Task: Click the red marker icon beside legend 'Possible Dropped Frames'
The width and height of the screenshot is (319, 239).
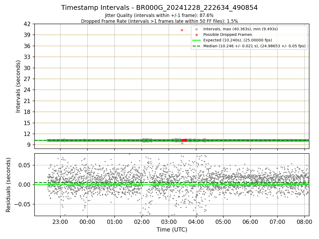Action: (196, 35)
